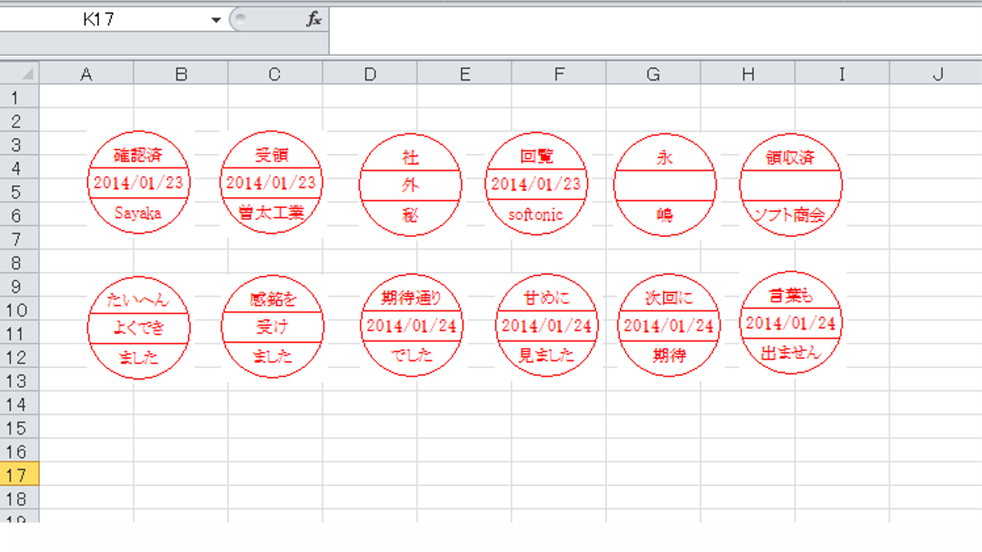Click inside the formula bar
The image size is (982, 552).
(652, 21)
